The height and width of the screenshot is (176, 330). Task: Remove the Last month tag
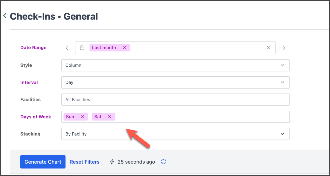(124, 48)
